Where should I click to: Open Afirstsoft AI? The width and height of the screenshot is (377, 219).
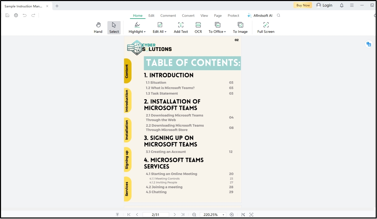[260, 16]
